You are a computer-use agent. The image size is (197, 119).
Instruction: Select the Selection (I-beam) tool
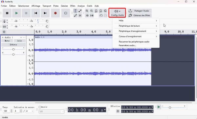click(x=76, y=11)
